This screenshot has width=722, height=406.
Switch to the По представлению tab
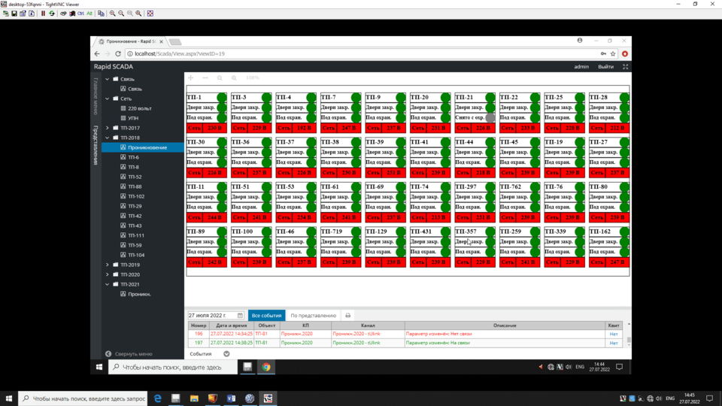pos(313,316)
